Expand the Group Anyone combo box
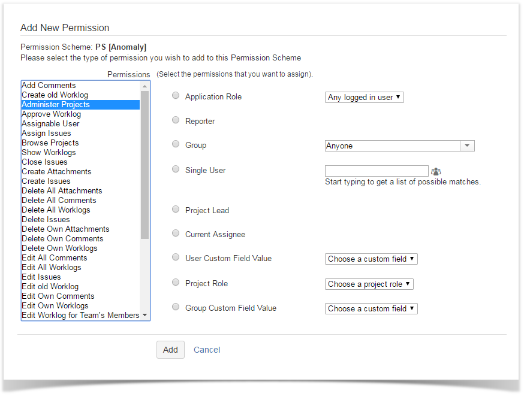Screen dimensions: 527x397 pos(467,146)
